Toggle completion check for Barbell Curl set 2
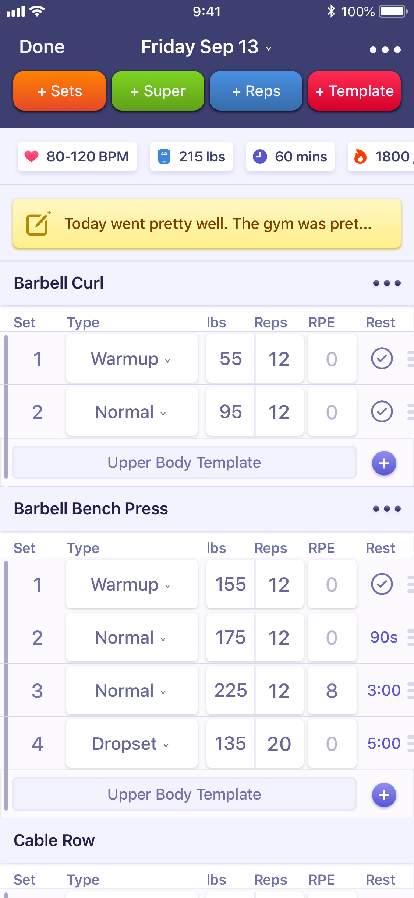Screen dimensions: 414x898 tap(382, 411)
